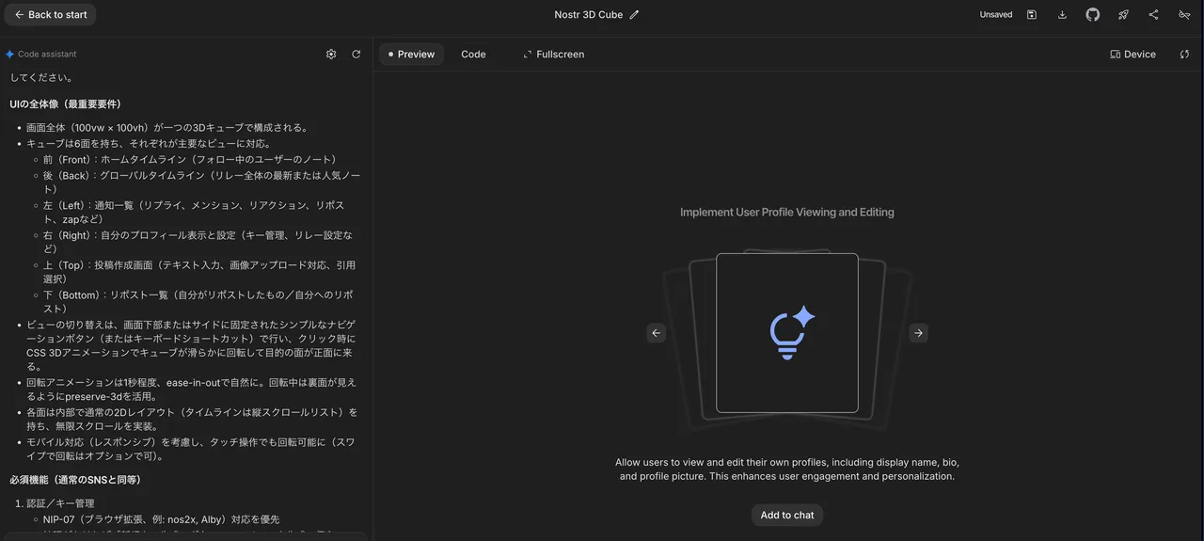Select the Preview tab
1204x541 pixels.
click(411, 55)
